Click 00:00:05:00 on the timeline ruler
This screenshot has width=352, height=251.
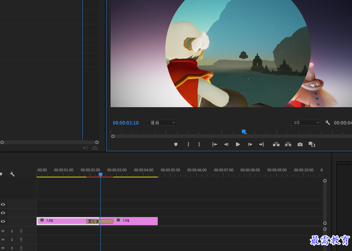170,170
